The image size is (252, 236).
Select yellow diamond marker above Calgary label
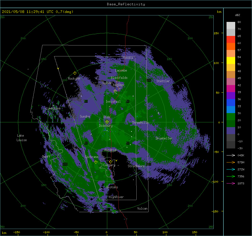(111, 162)
